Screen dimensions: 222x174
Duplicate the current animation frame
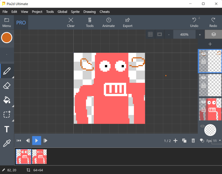click(x=184, y=141)
